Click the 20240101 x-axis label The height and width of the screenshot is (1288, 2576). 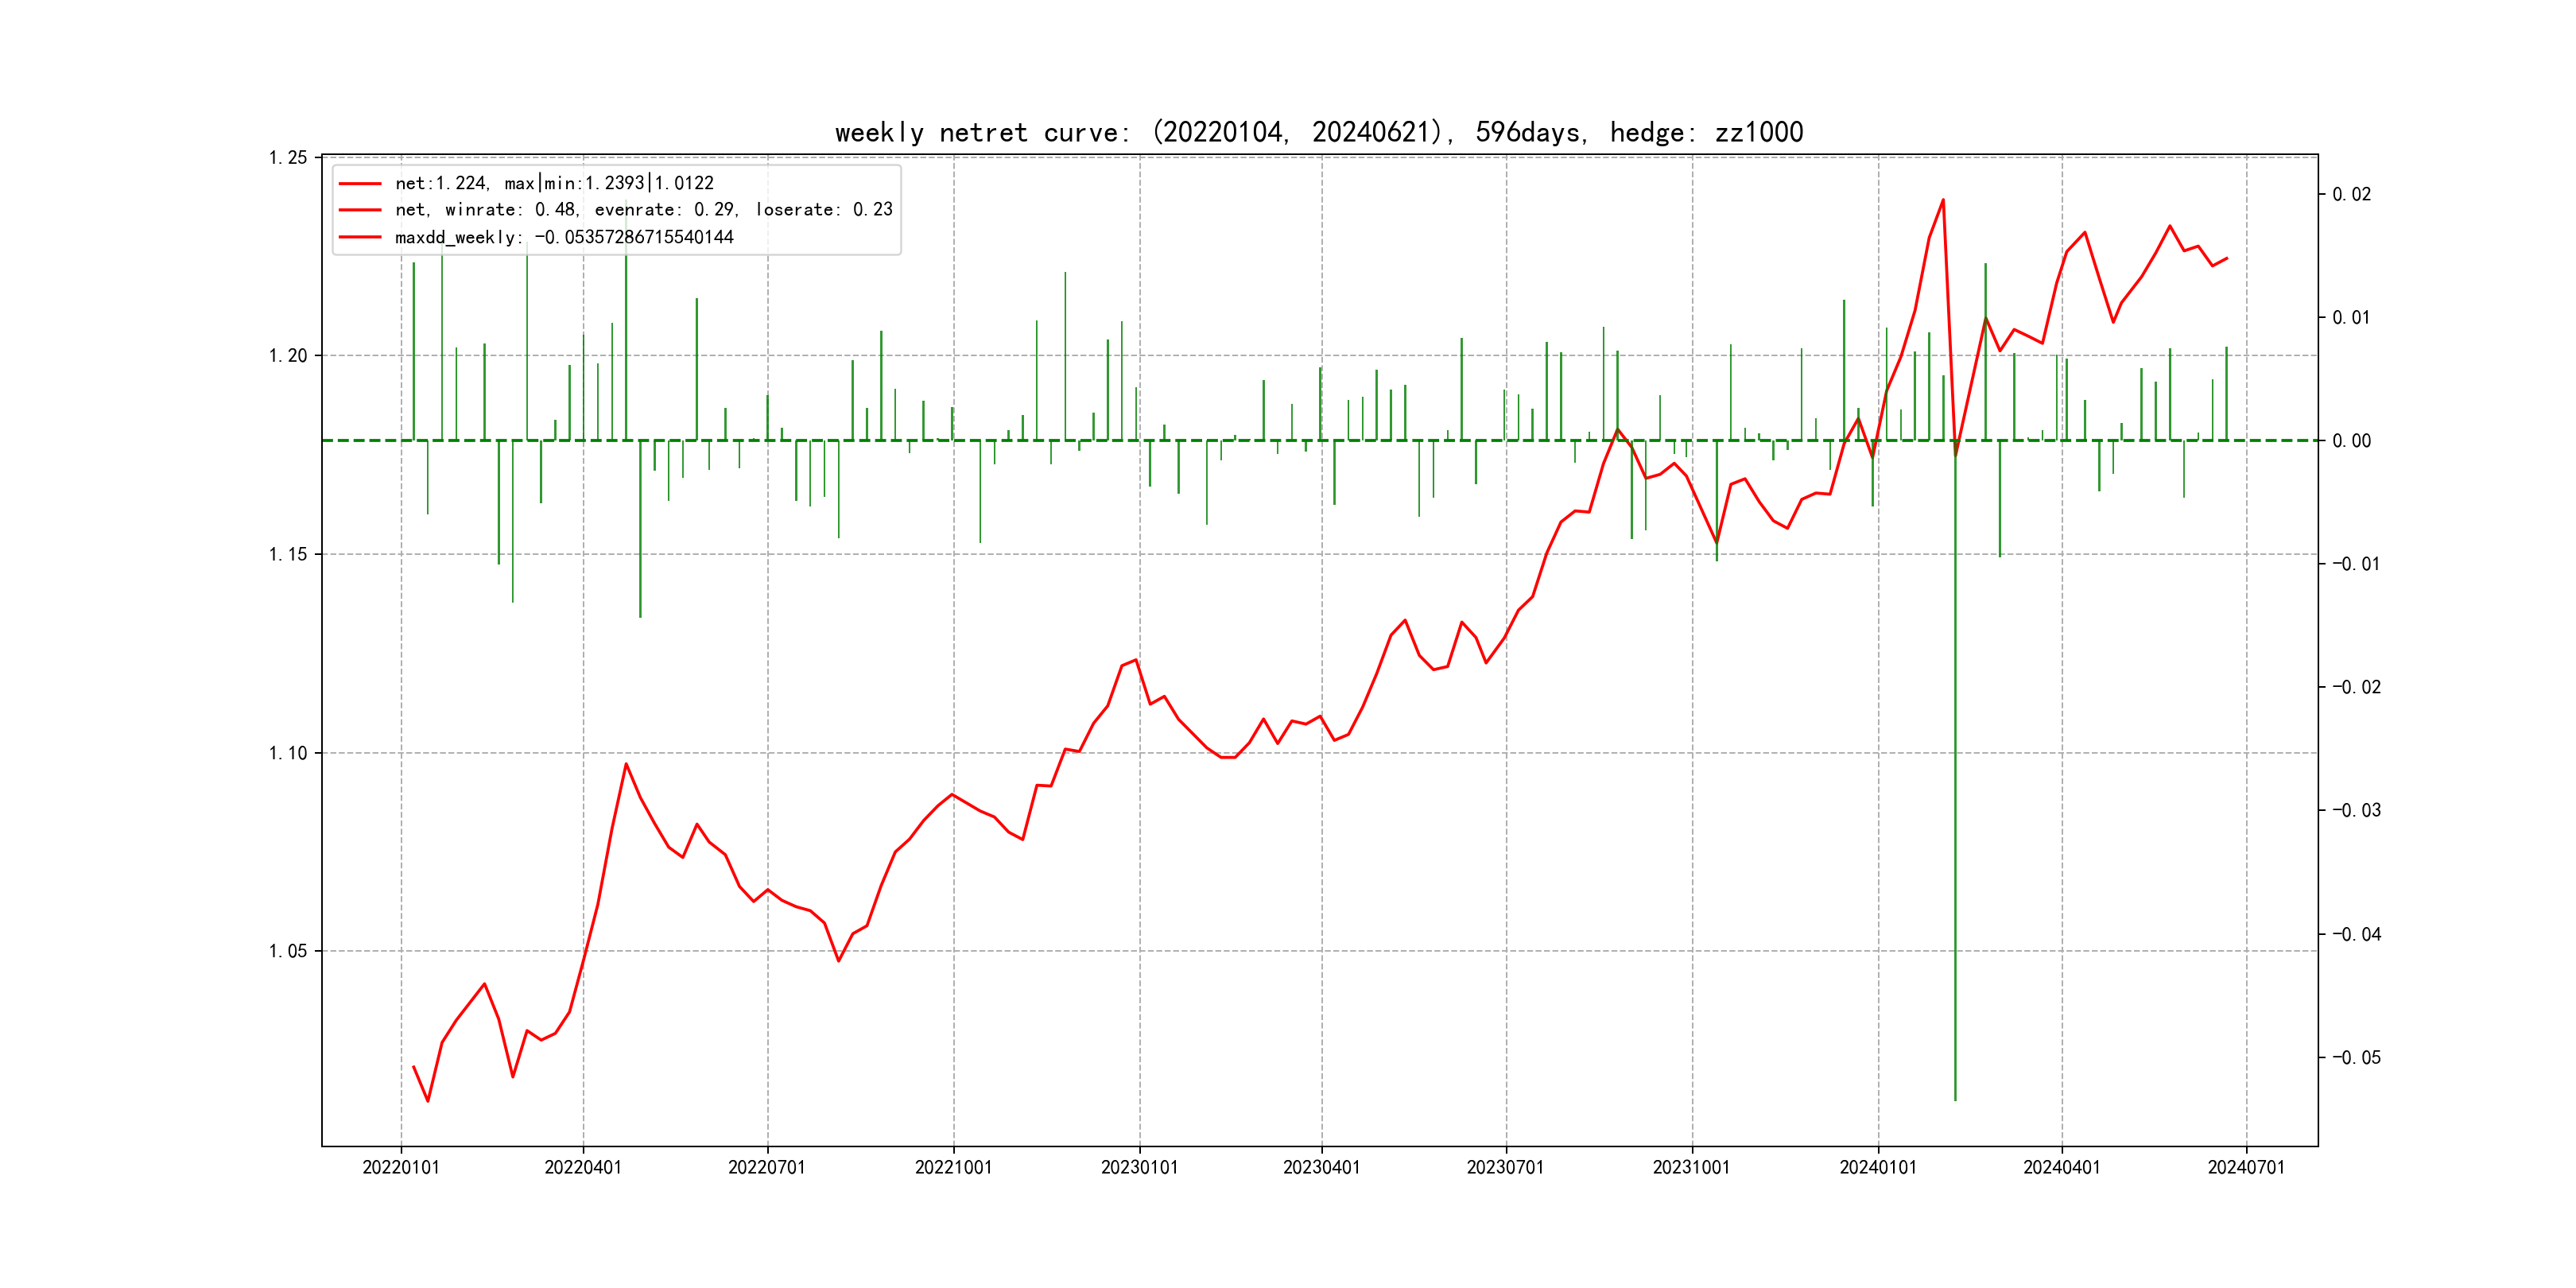pyautogui.click(x=1878, y=1167)
